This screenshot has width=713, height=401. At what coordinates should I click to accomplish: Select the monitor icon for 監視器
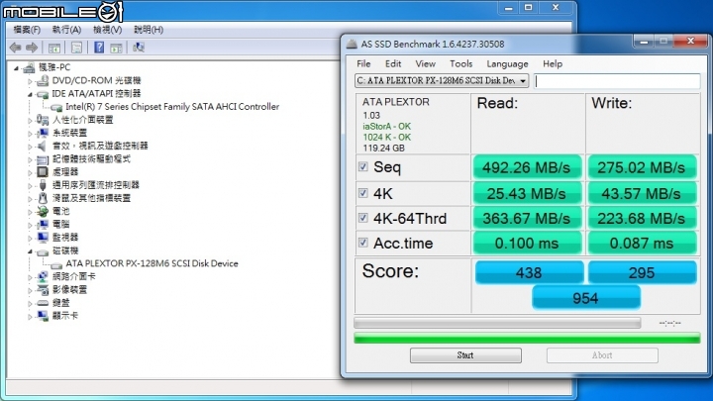tap(43, 238)
